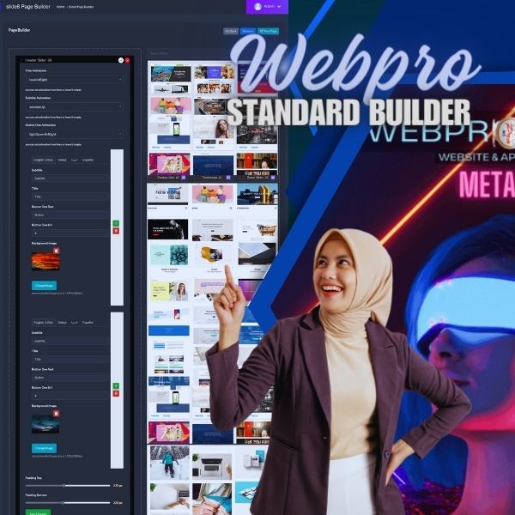Click the Home breadcrumb link
The height and width of the screenshot is (515, 515).
60,7
